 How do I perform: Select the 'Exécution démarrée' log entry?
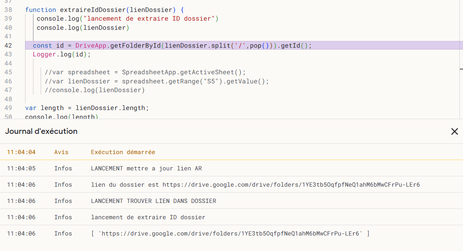click(123, 152)
